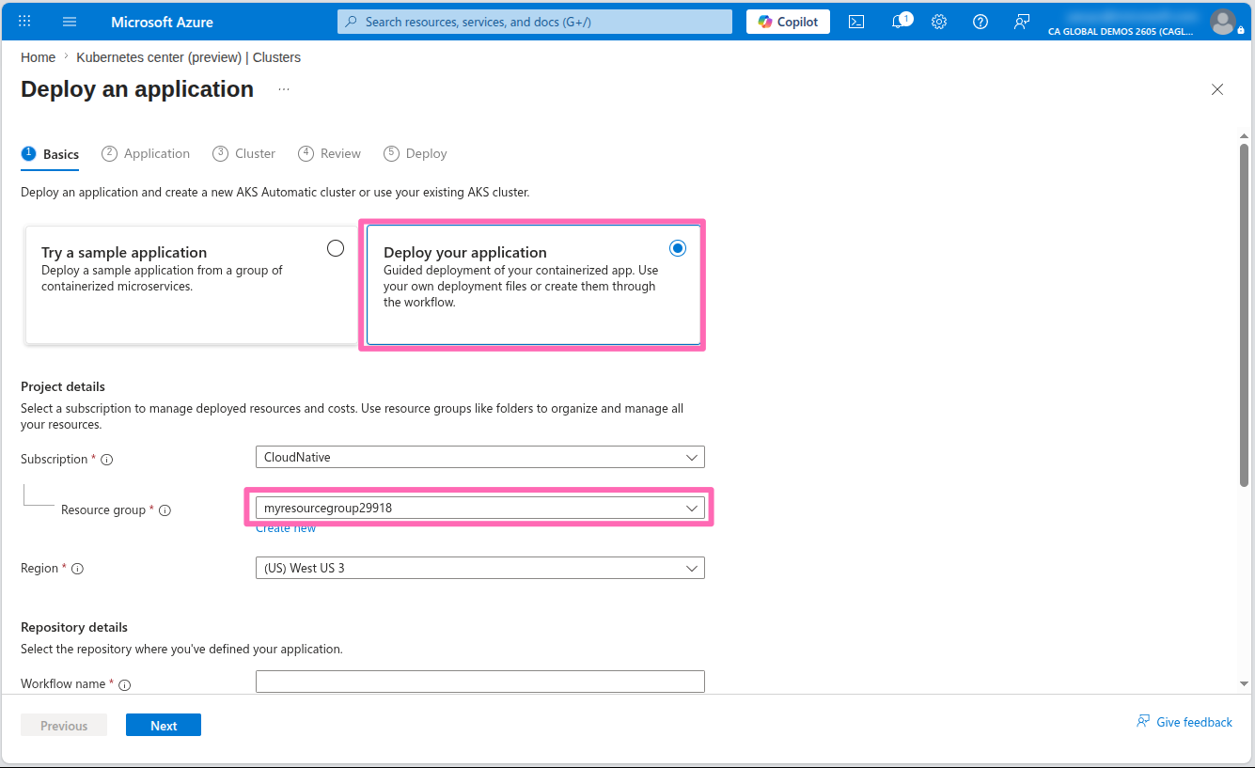Click the Project details heading

[63, 386]
